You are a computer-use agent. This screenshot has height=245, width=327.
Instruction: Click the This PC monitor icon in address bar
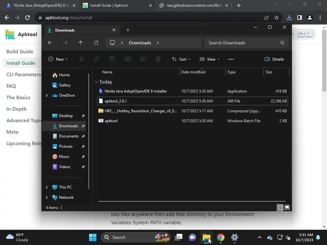(x=112, y=43)
